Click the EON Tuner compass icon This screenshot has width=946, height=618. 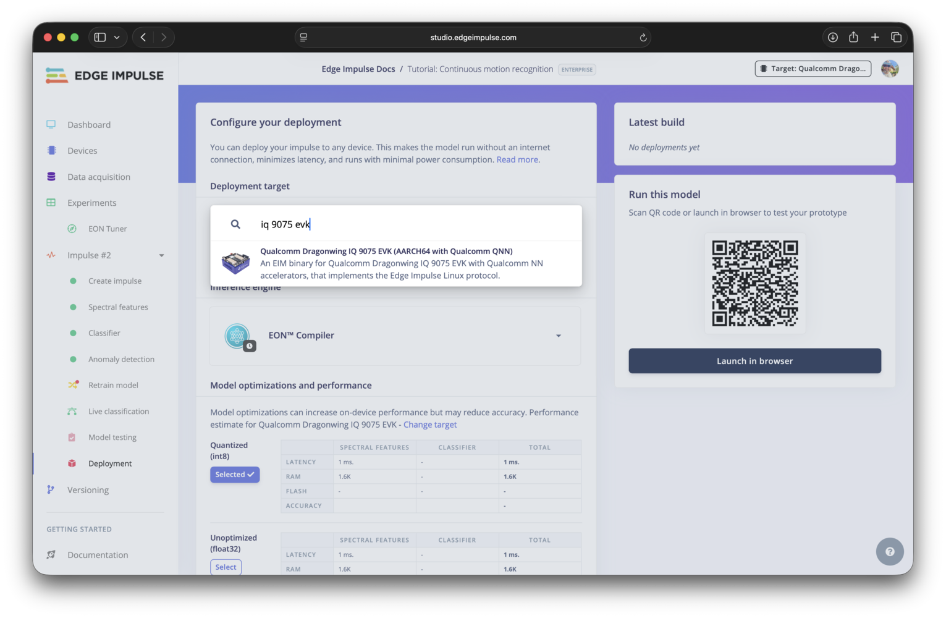(x=72, y=229)
